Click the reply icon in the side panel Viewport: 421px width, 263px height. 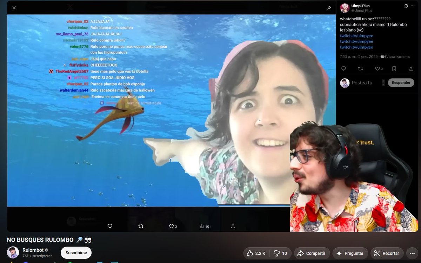point(343,69)
